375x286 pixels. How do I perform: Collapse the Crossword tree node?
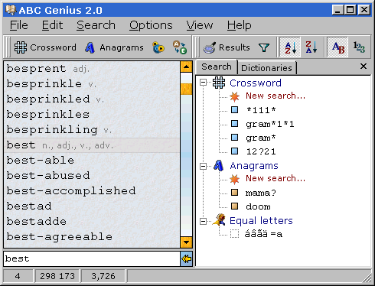203,83
